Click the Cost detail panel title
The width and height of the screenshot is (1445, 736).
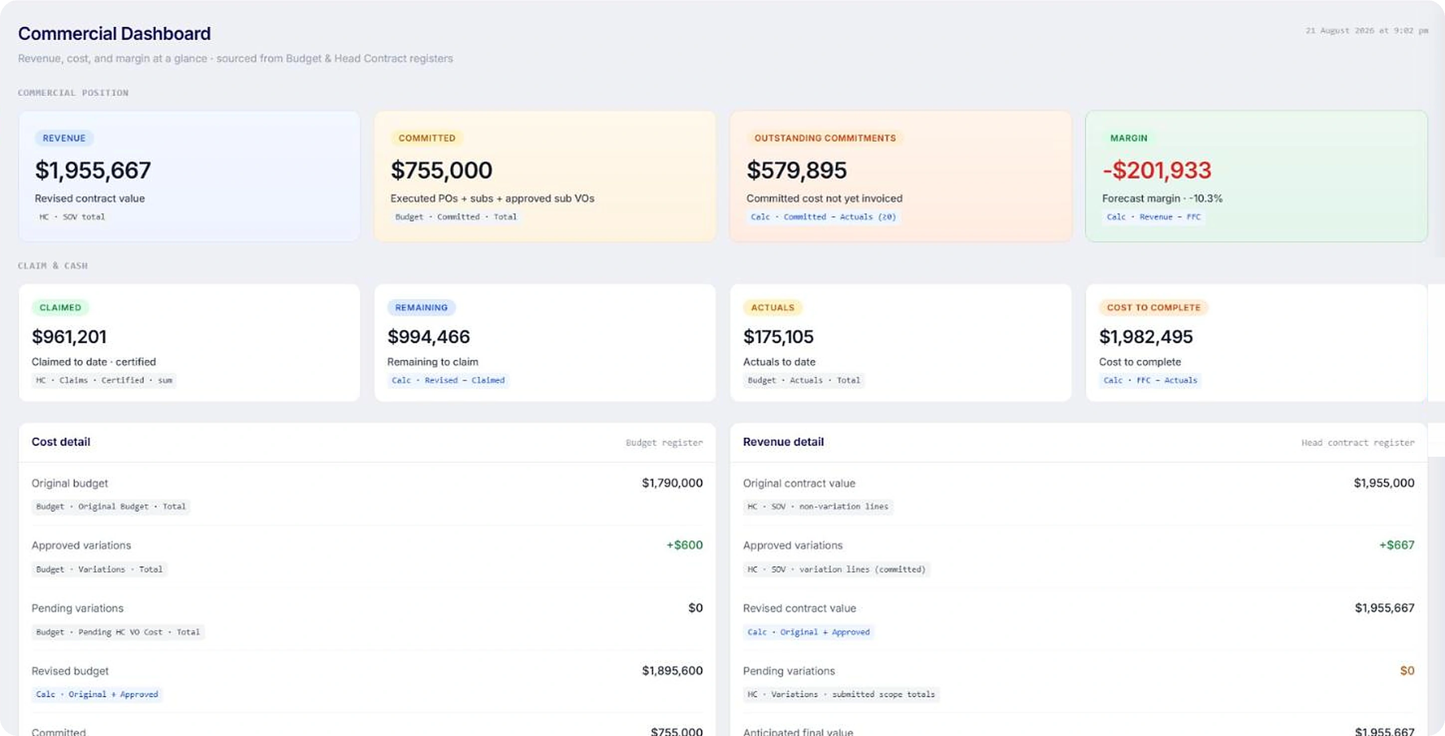[x=61, y=442]
